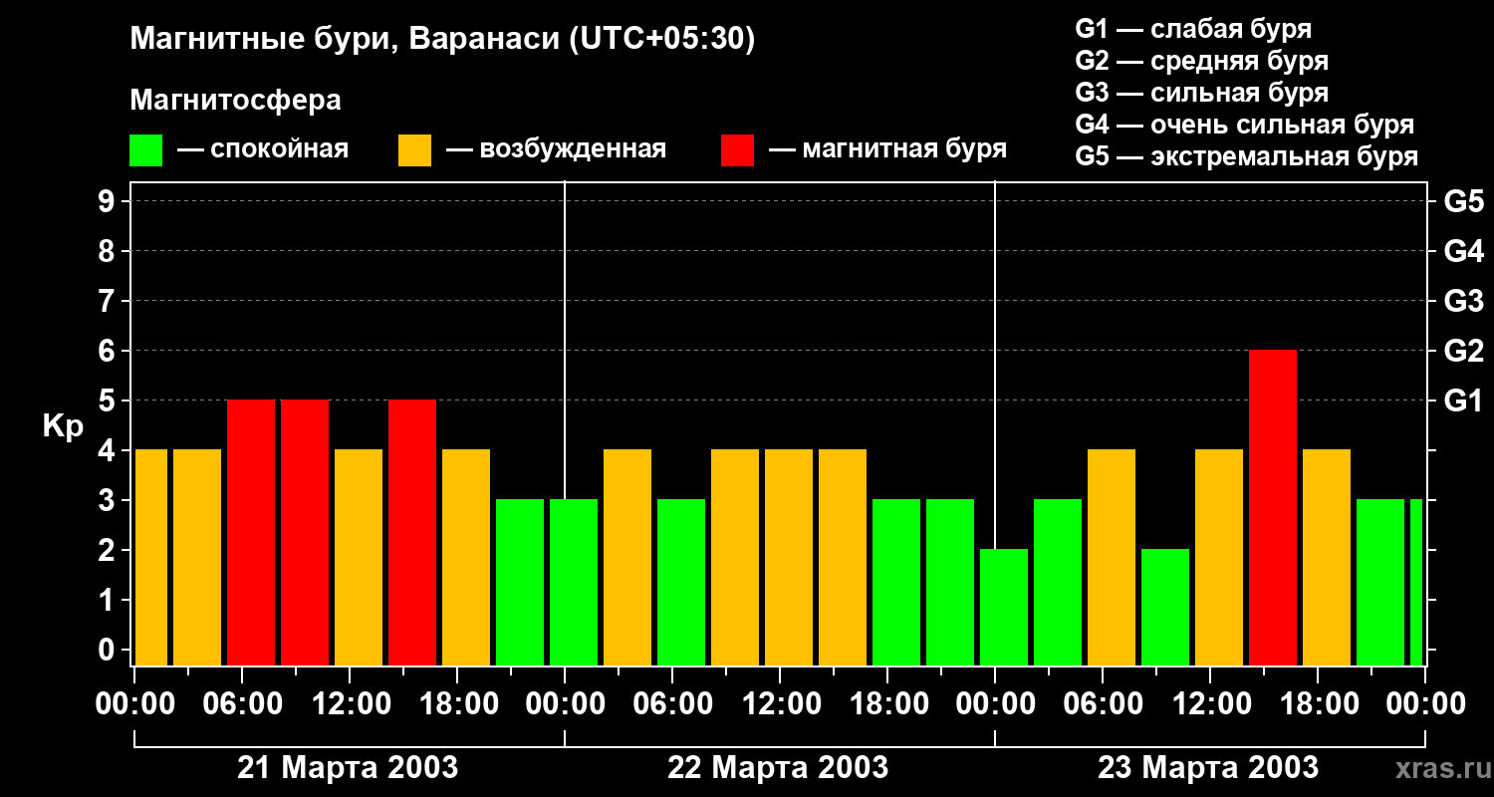Click the '7' value on the Kp axis
This screenshot has width=1494, height=797.
(x=109, y=301)
